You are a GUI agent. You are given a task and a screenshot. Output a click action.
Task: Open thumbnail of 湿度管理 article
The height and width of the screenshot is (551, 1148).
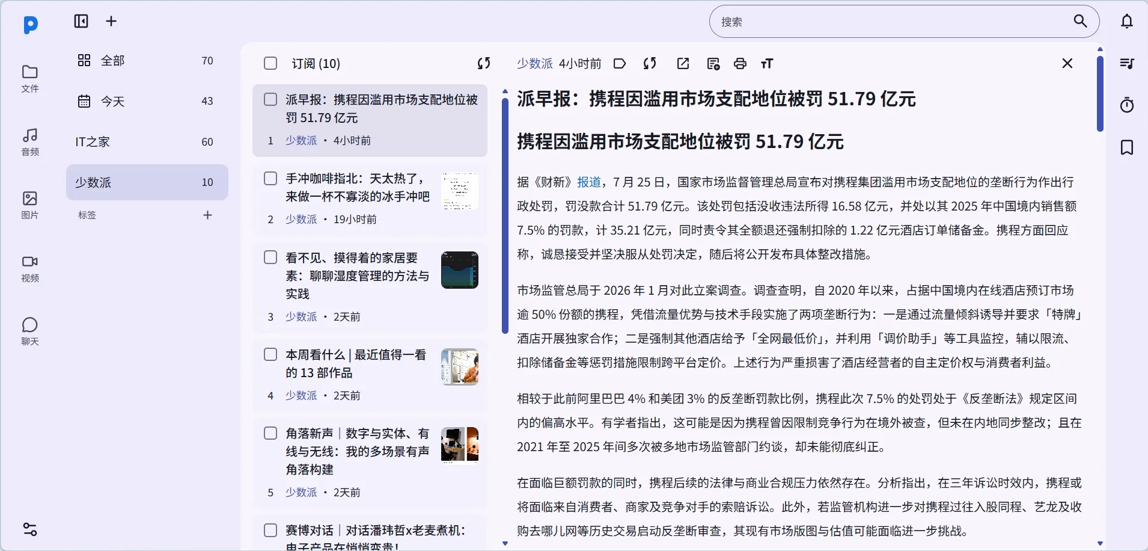[x=460, y=270]
